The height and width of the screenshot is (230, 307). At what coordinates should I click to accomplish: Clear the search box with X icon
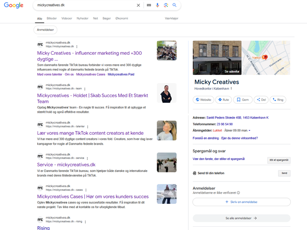(x=138, y=5)
